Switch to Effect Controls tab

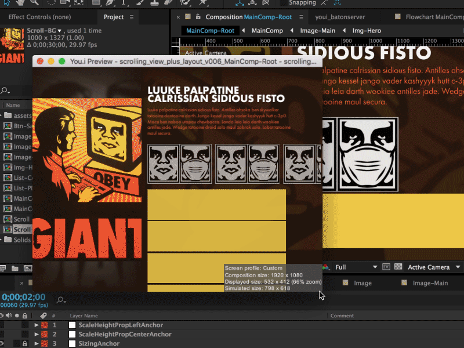[x=39, y=17]
